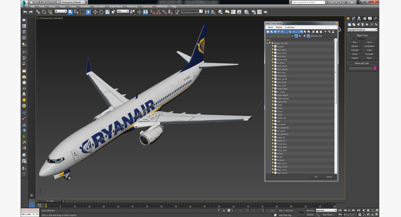Click the Set Key button

tap(310, 215)
